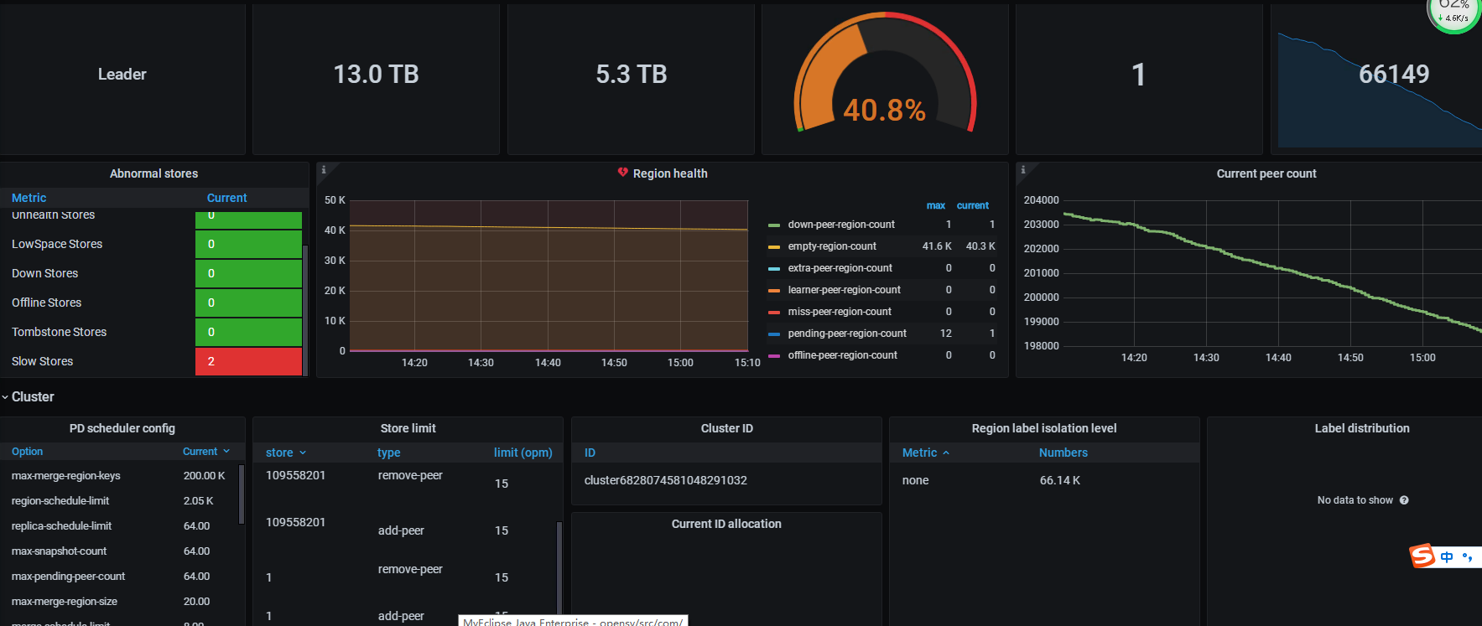Image resolution: width=1482 pixels, height=626 pixels.
Task: Open the Region health panel title menu
Action: 669,173
